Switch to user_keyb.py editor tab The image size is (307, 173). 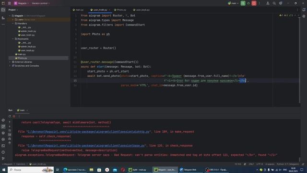point(142,10)
